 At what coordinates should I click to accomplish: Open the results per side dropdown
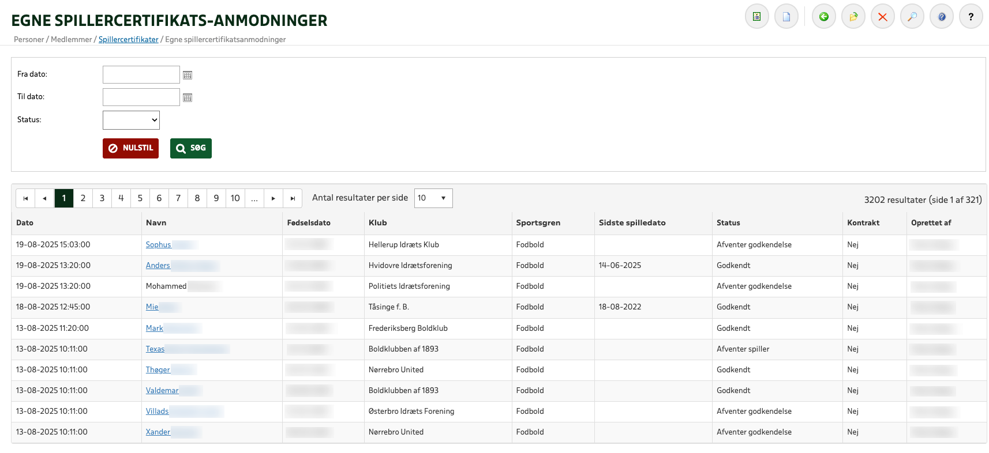coord(433,198)
